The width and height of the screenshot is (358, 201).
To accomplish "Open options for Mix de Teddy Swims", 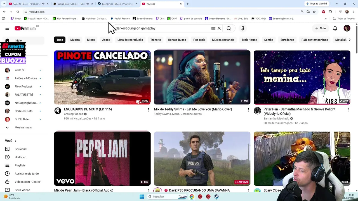I will [x=248, y=110].
